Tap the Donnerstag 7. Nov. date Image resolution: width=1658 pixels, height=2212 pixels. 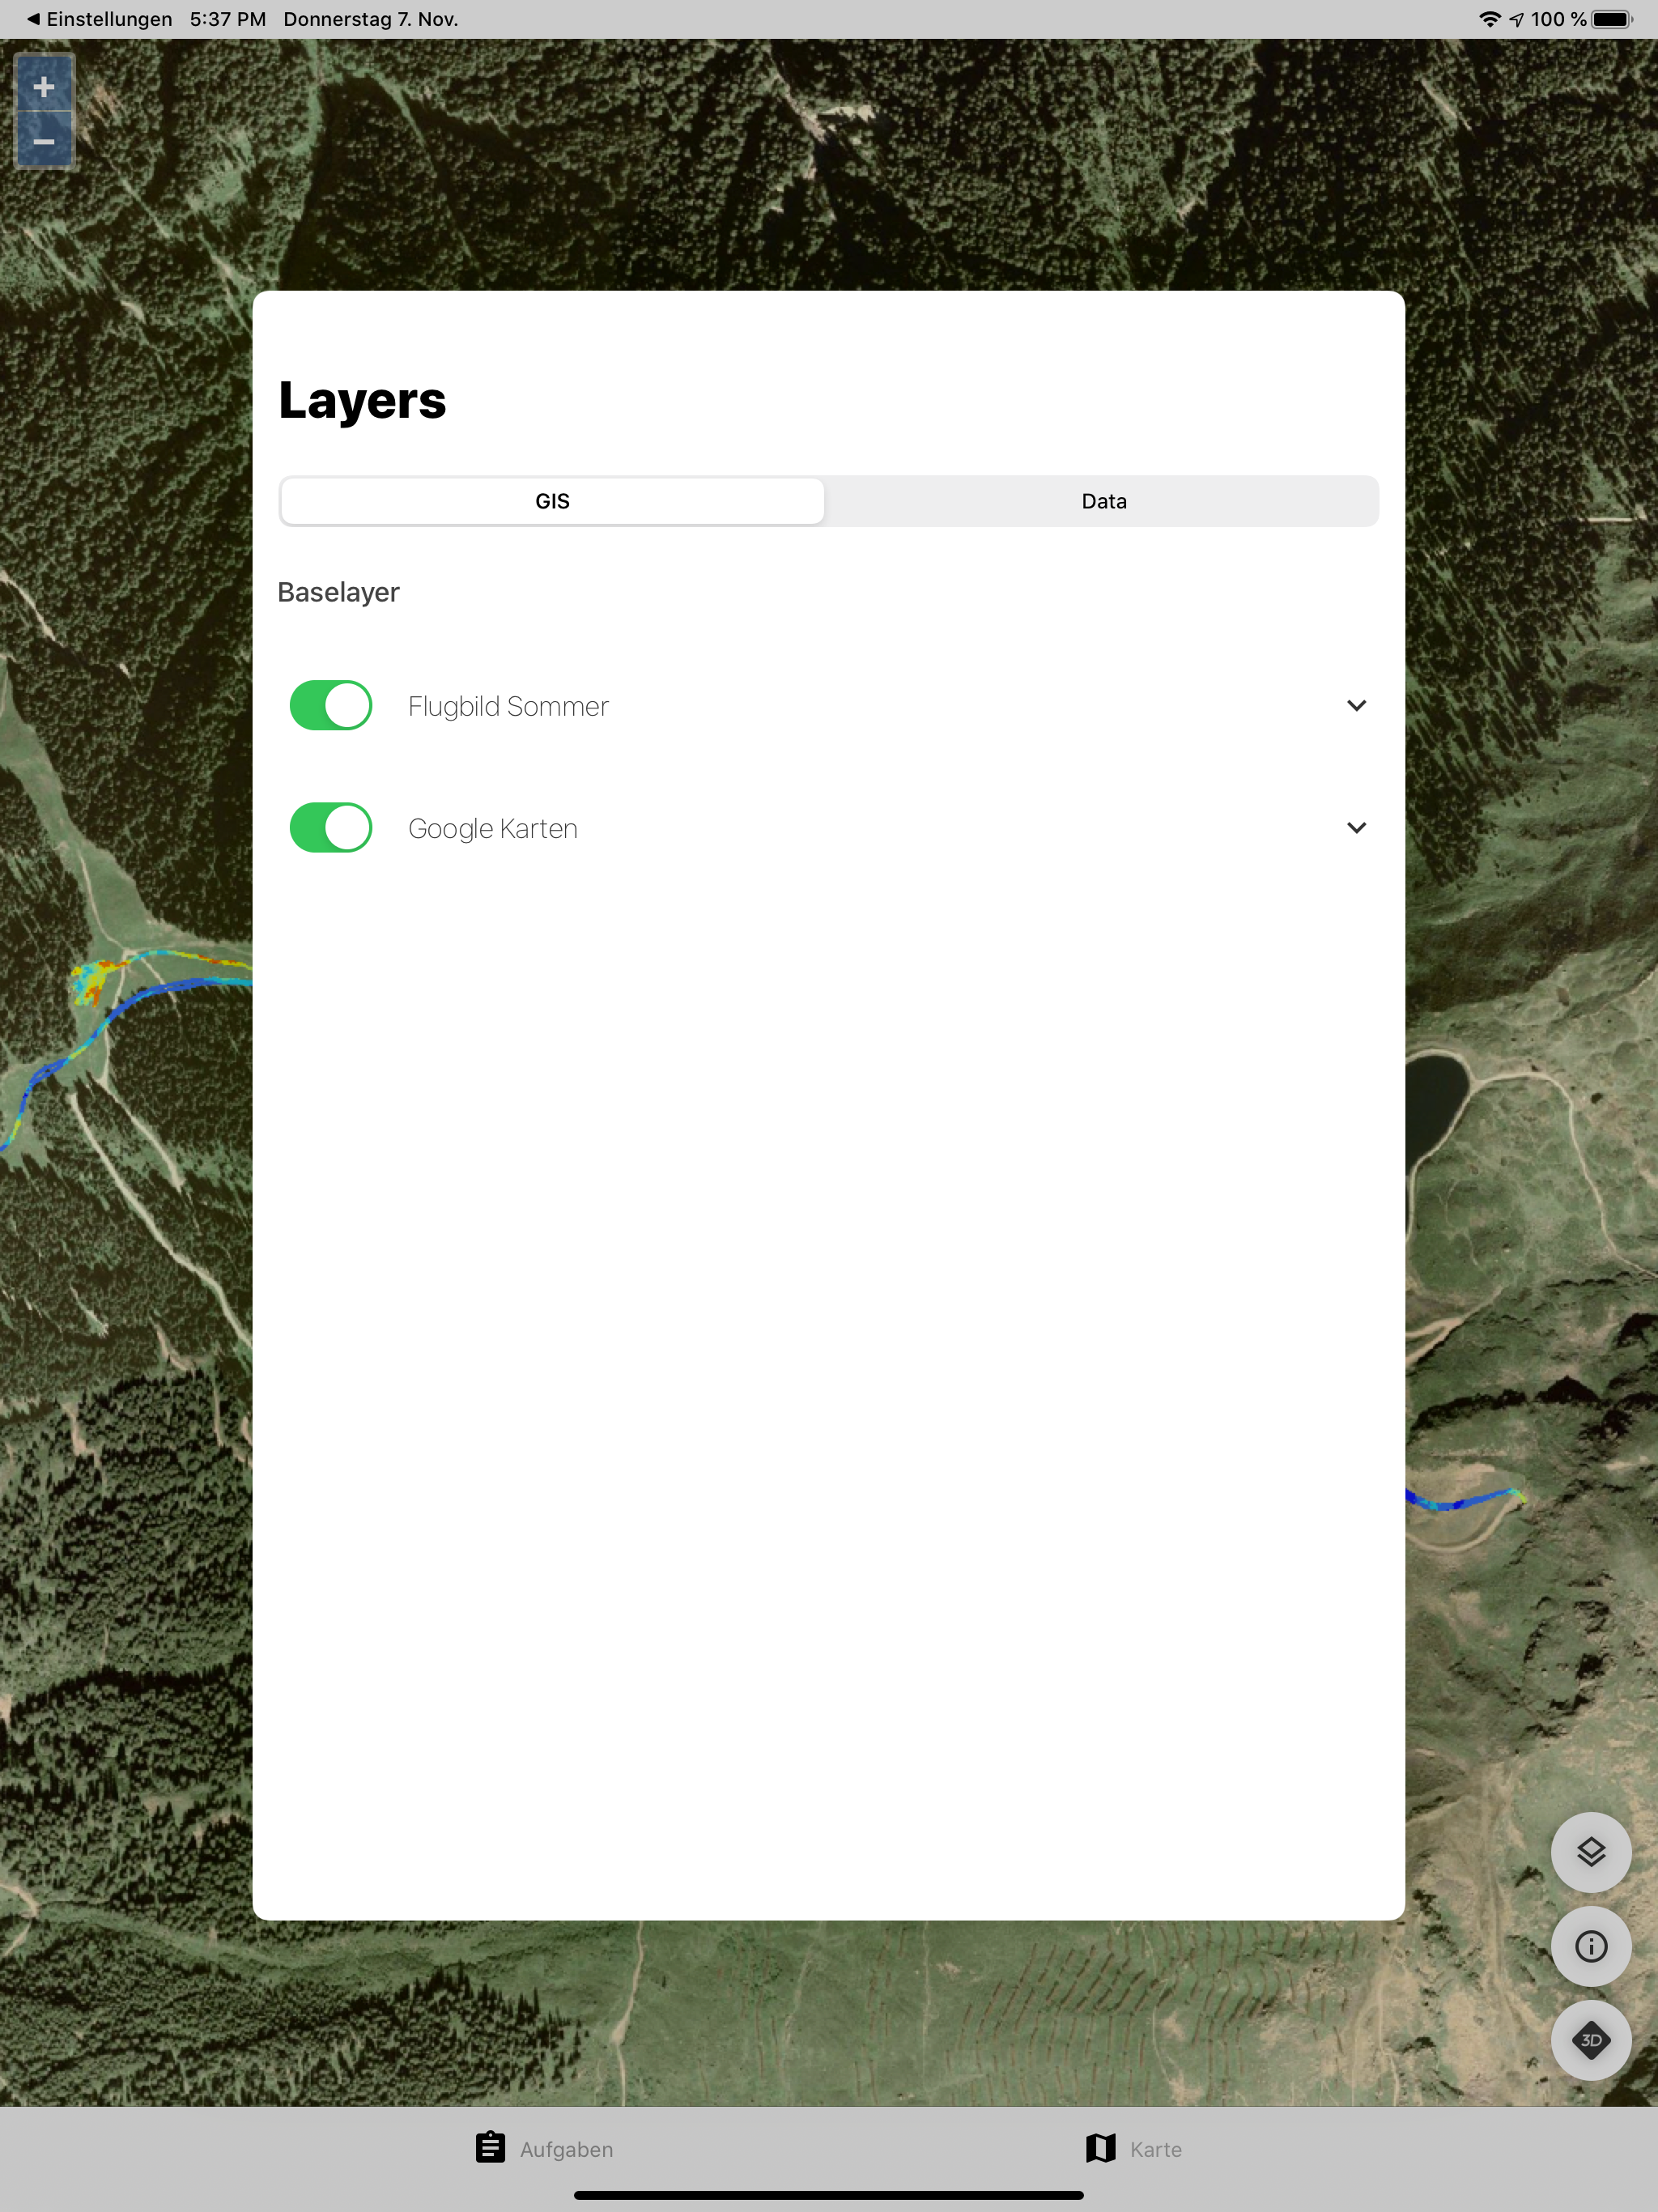pyautogui.click(x=371, y=19)
